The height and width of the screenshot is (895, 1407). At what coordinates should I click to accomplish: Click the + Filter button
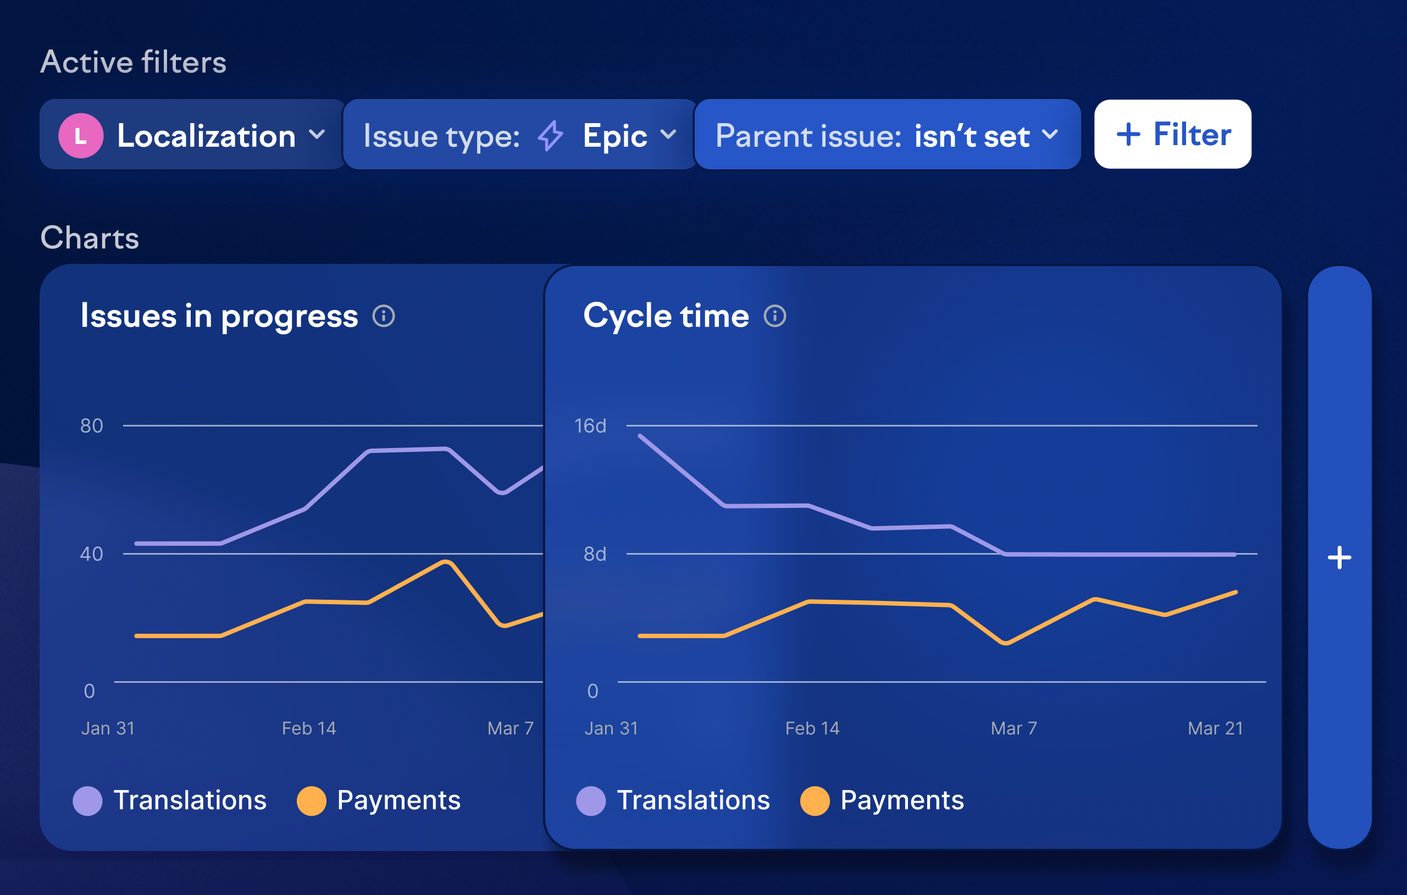[1173, 135]
